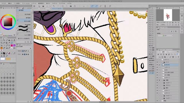Viewport: 184px width, 103px height.
Task: Click the CLIP STUDIO launch icon
Action: pos(34,6)
